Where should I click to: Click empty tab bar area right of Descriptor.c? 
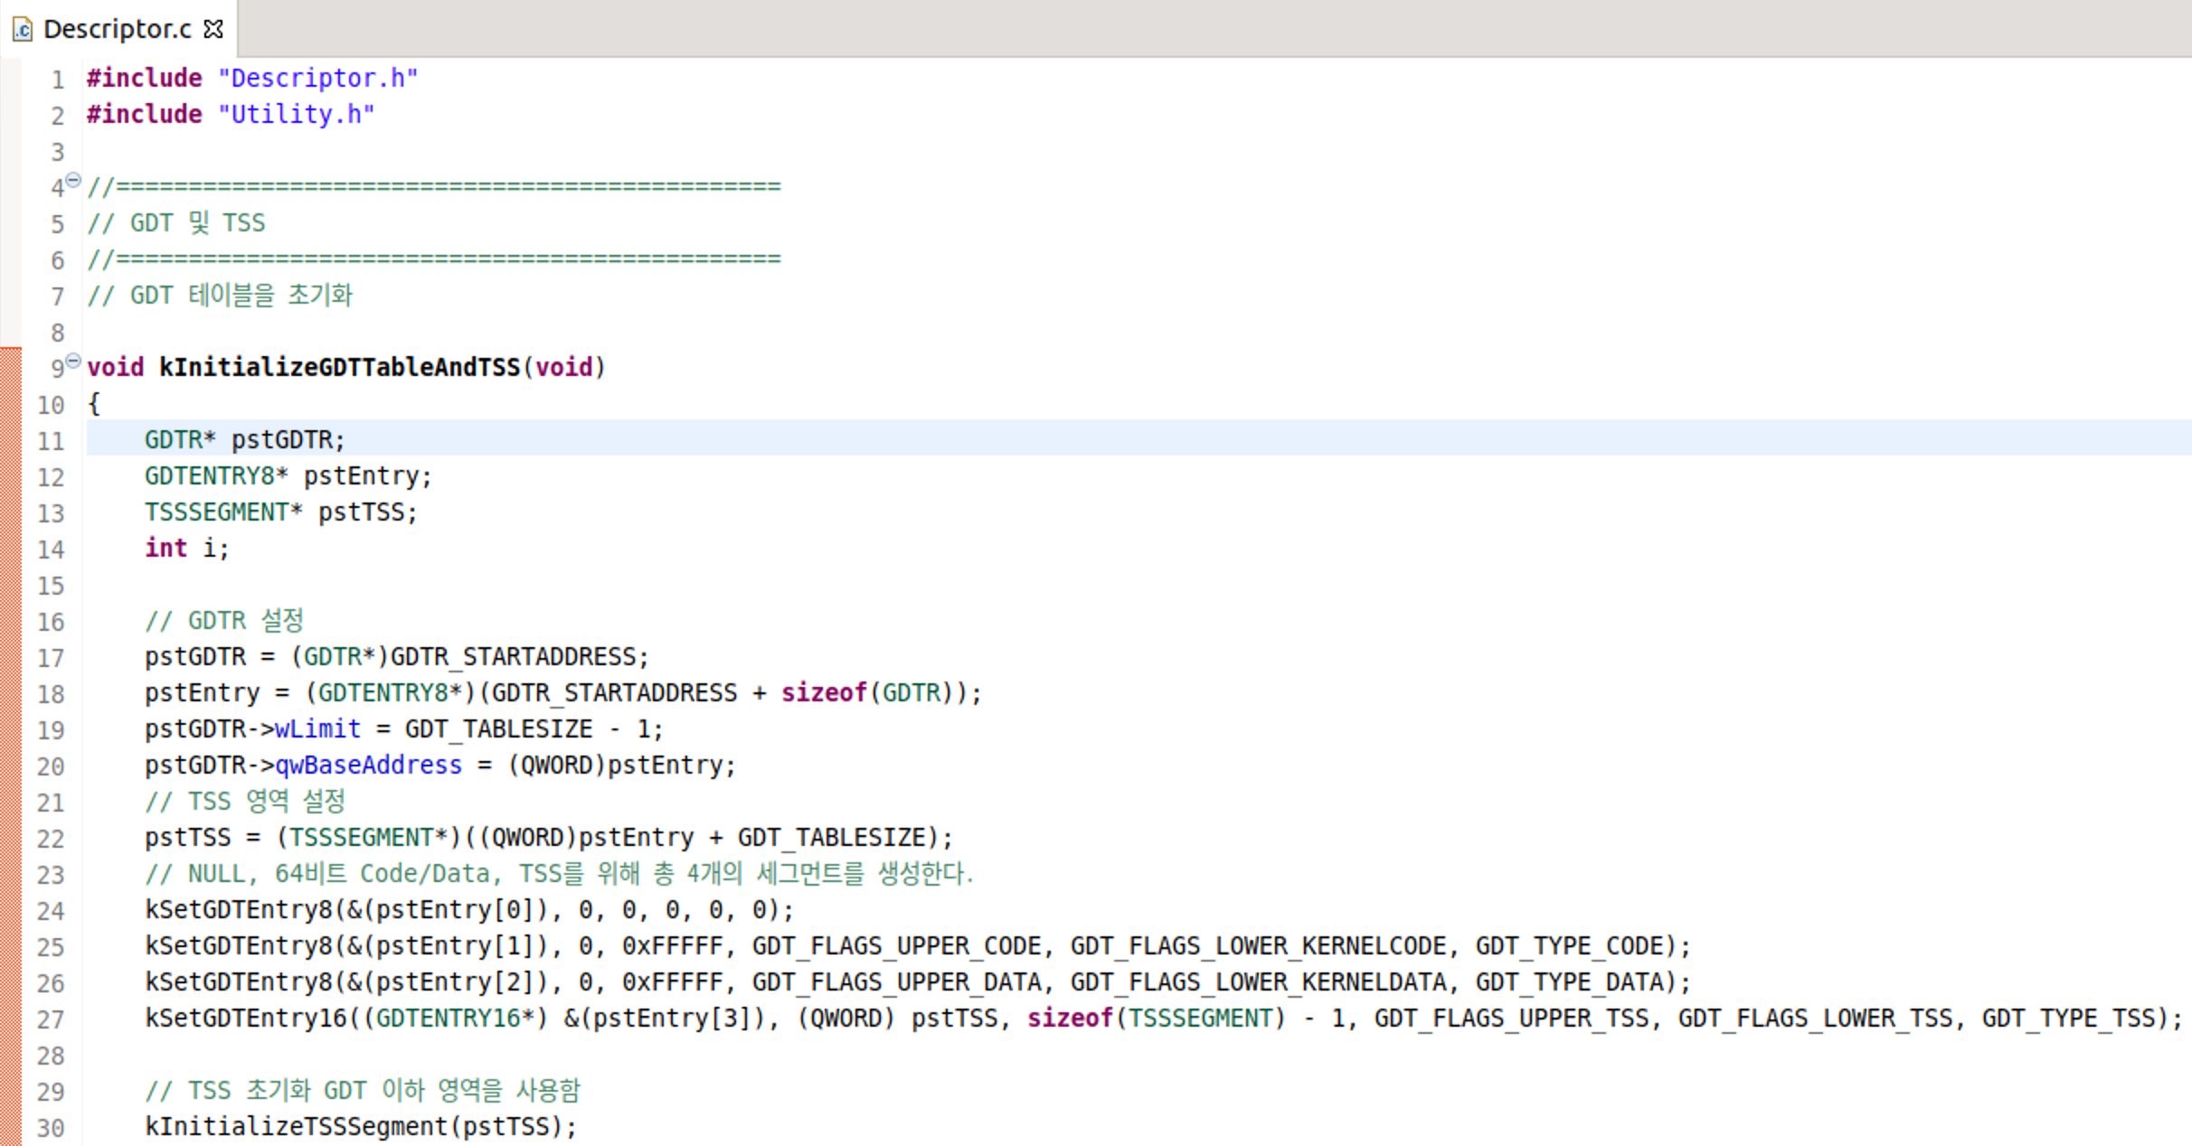1176,29
